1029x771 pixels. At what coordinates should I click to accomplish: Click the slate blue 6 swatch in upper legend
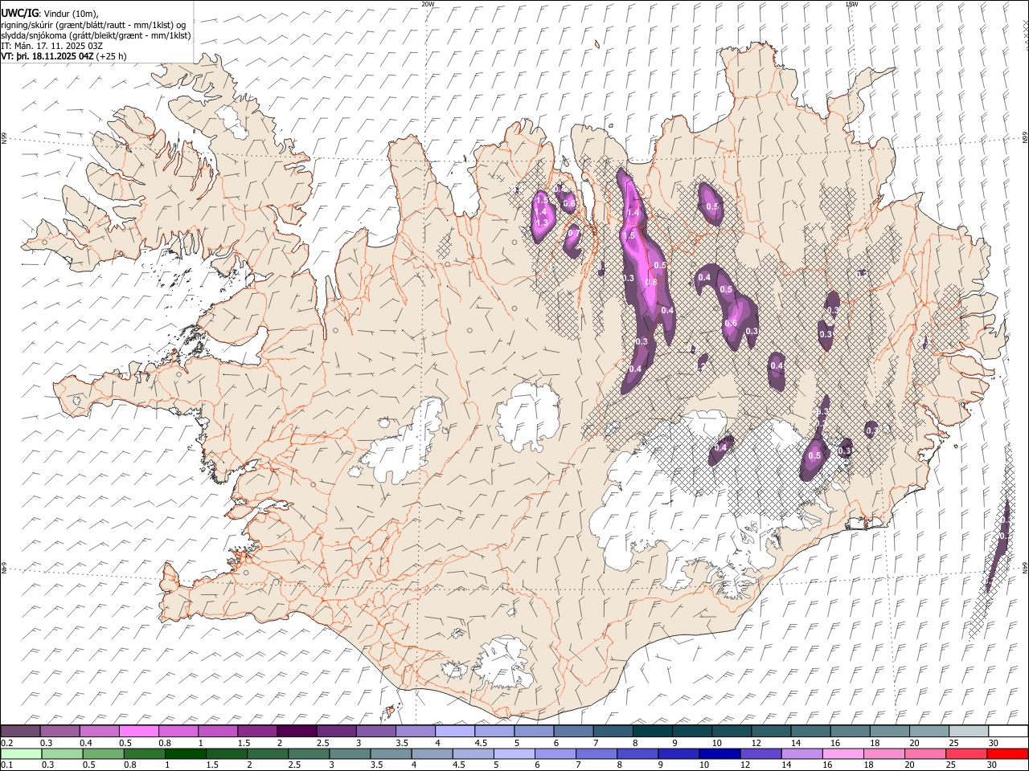coord(573,731)
